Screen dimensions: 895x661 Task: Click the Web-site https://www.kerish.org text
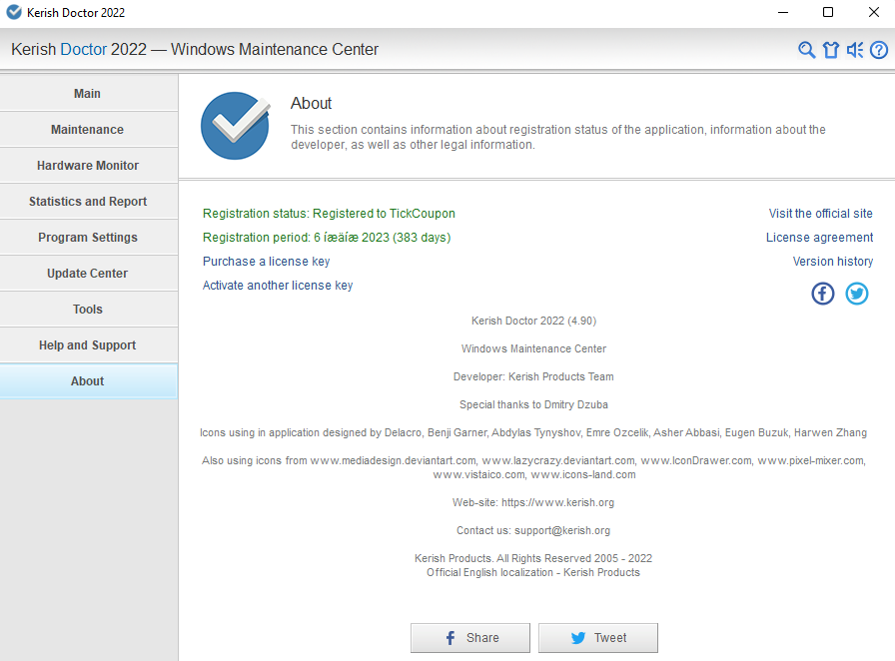(533, 503)
